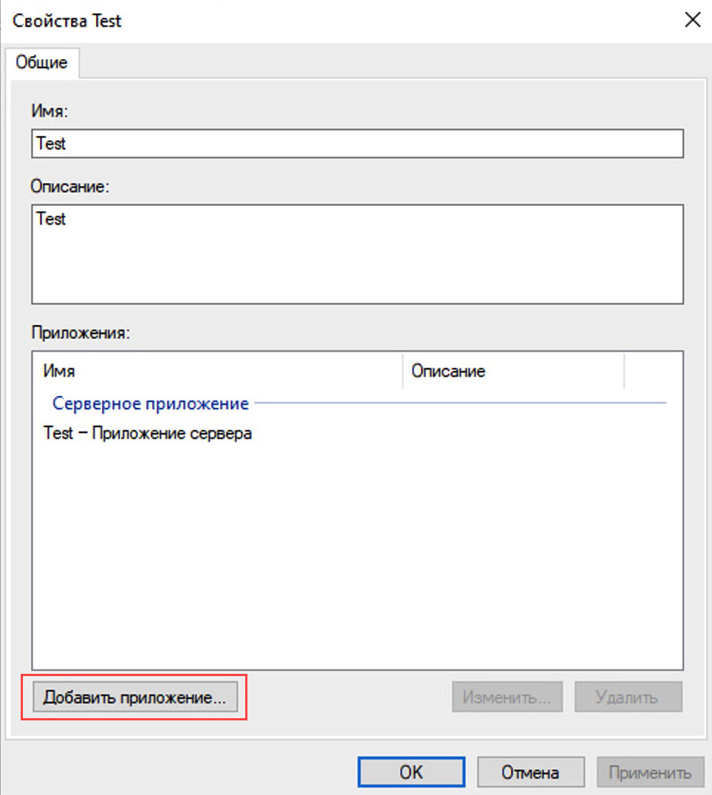The height and width of the screenshot is (795, 712).
Task: Click the Описание: label above the text box
Action: tap(69, 186)
